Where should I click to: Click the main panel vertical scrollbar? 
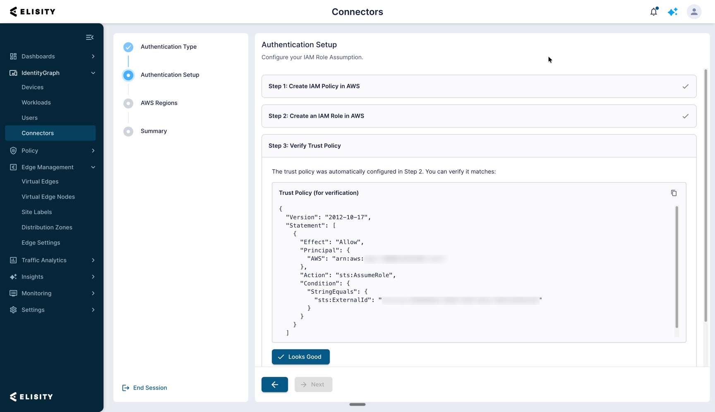click(705, 195)
